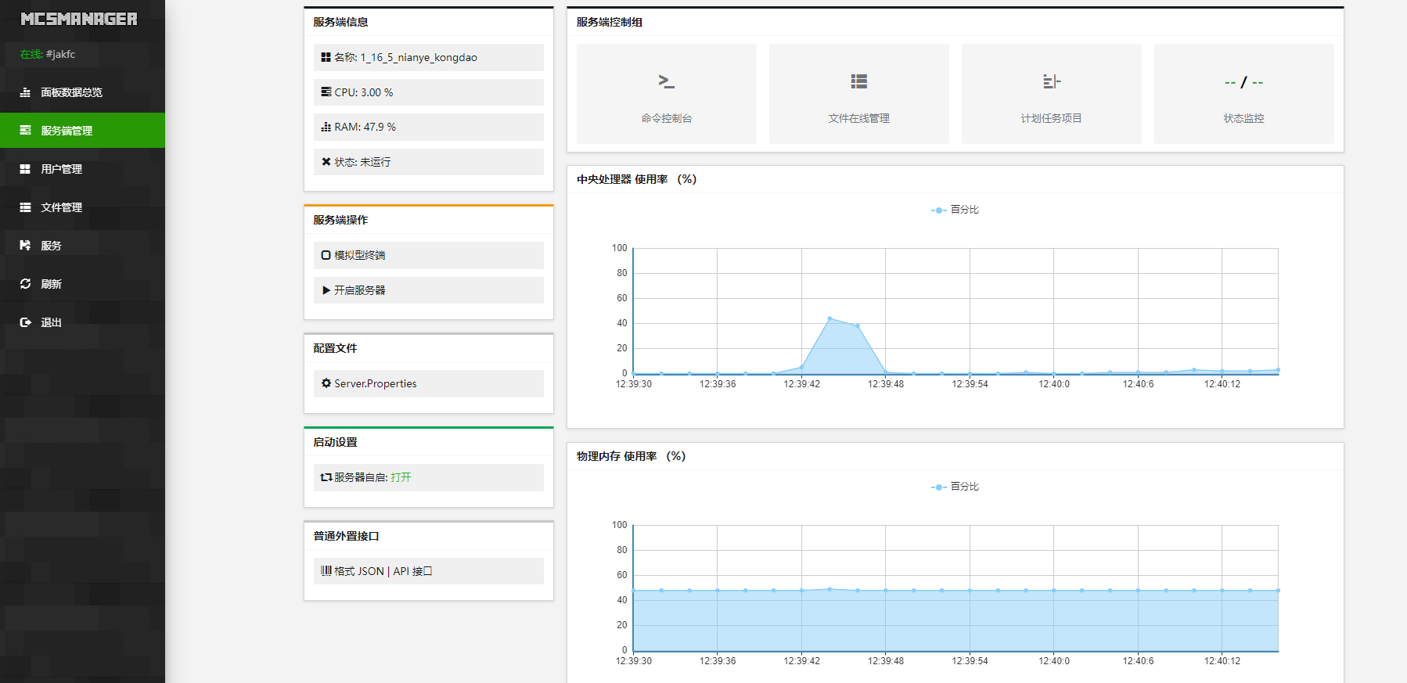This screenshot has width=1407, height=683.
Task: Click the dashboard chart icon beside 面板数据总览
Action: pyautogui.click(x=25, y=92)
